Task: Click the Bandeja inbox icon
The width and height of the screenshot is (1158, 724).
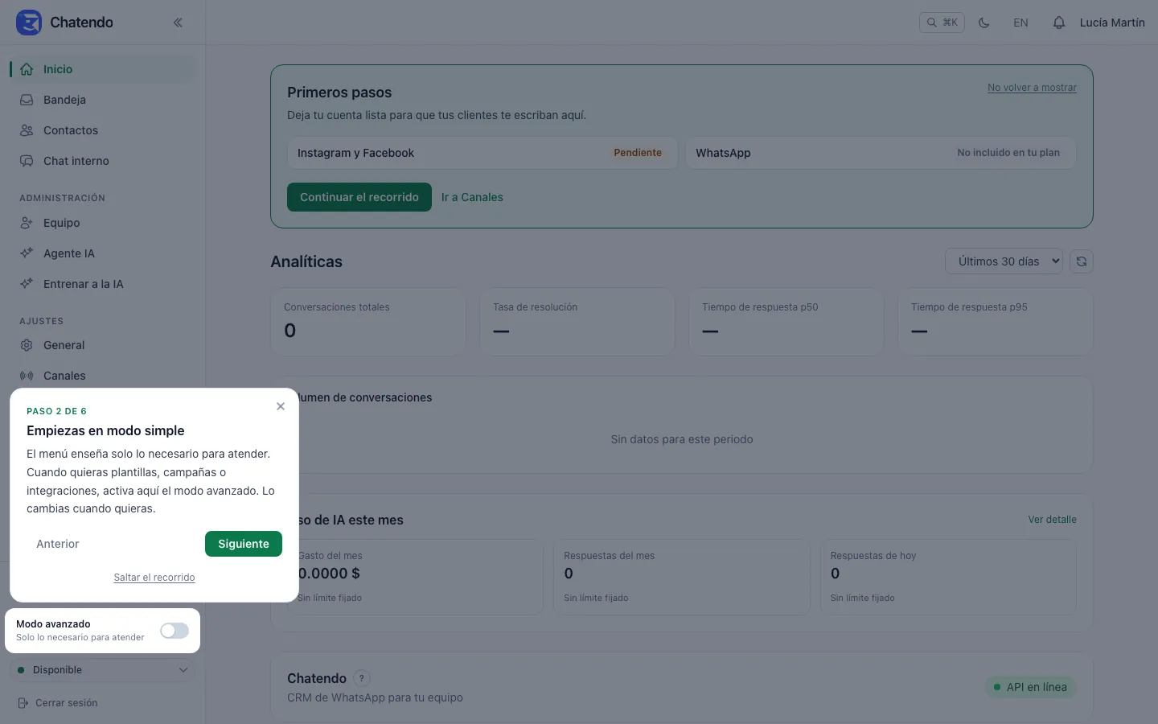Action: coord(27,100)
